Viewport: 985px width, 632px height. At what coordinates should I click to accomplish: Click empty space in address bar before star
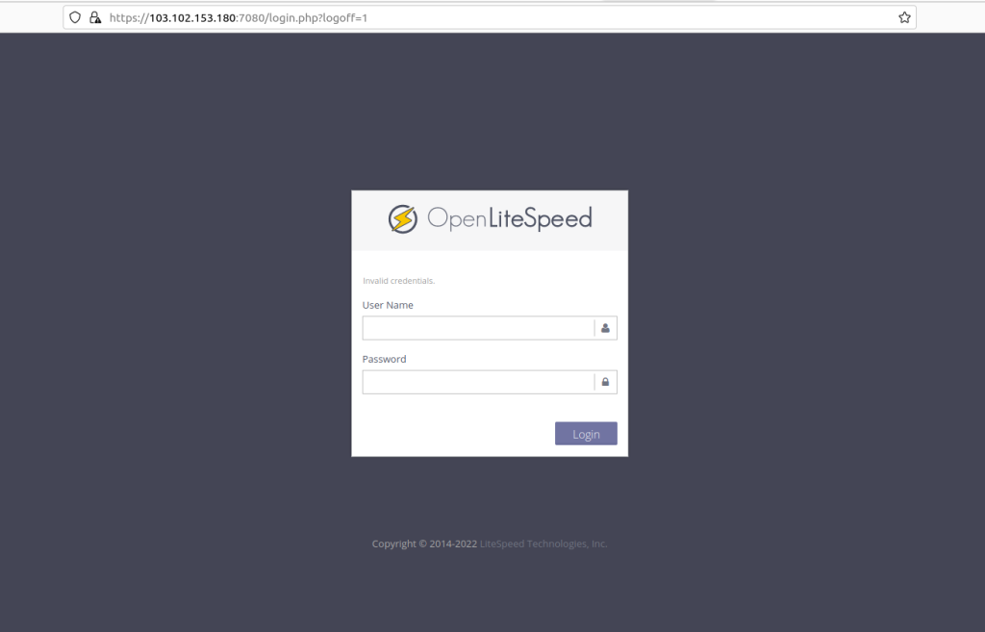(625, 17)
